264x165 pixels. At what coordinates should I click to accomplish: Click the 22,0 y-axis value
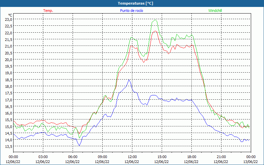pyautogui.click(x=9, y=33)
